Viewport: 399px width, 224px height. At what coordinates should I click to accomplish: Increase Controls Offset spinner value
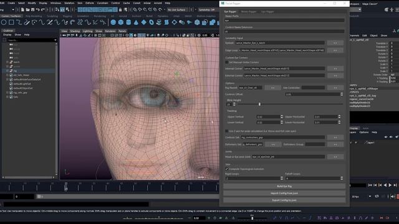342,93
